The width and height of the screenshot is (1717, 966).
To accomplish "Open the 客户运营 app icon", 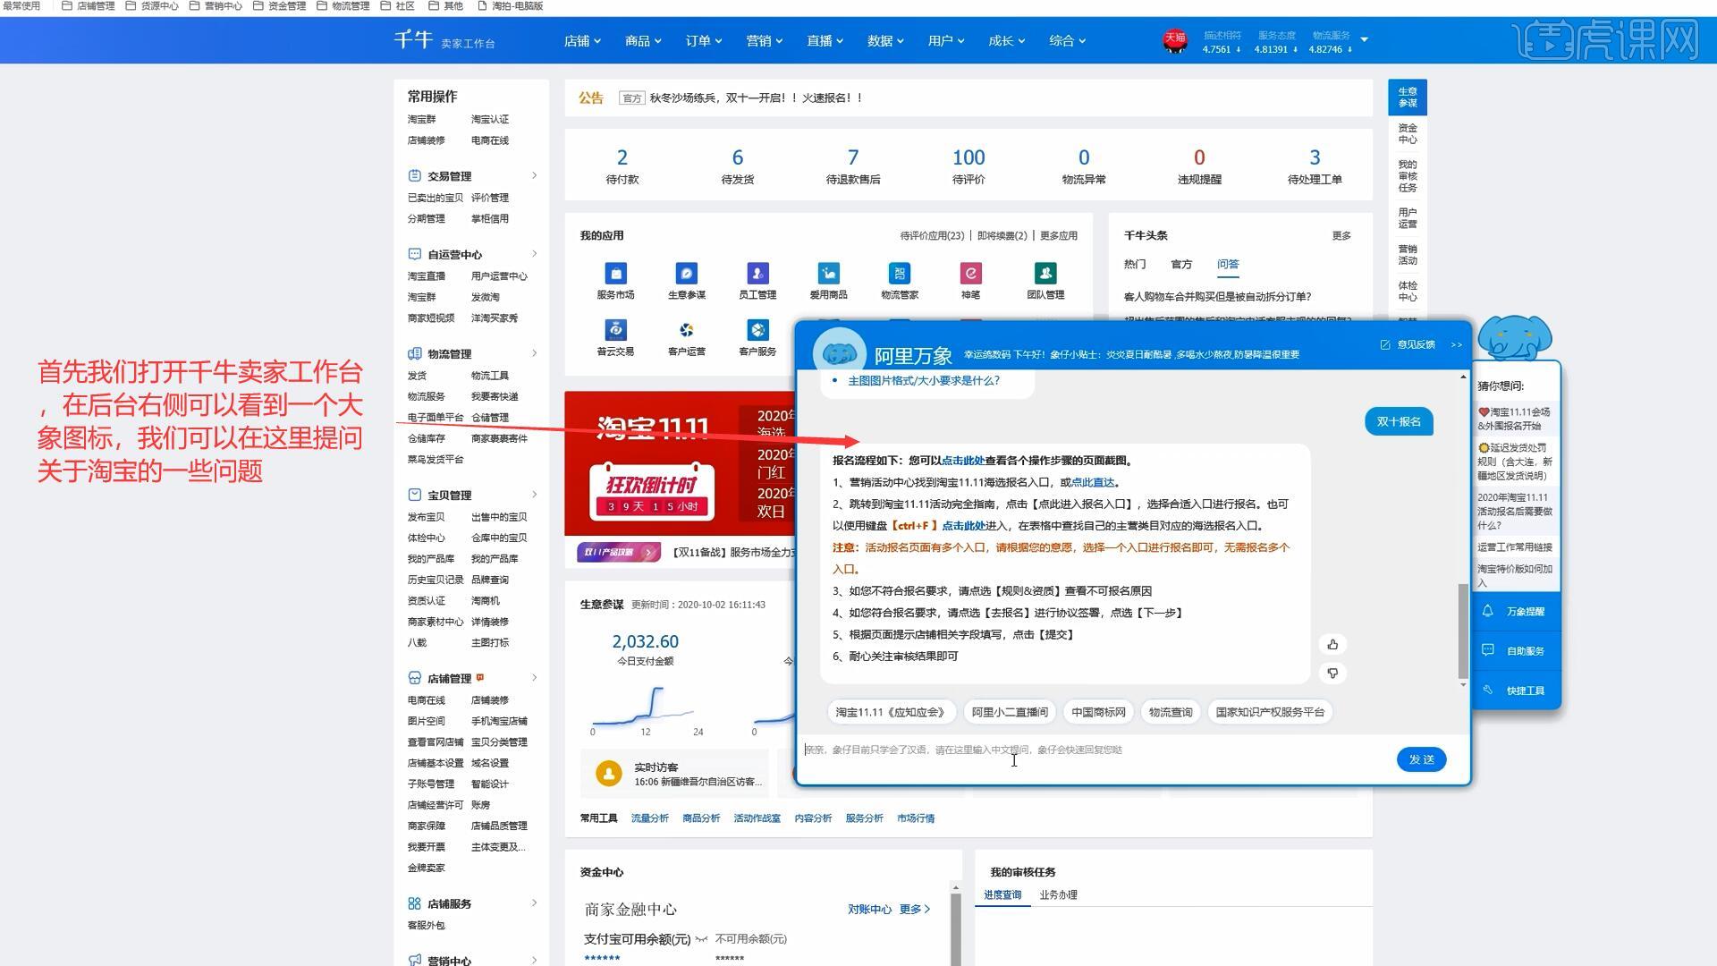I will [687, 330].
